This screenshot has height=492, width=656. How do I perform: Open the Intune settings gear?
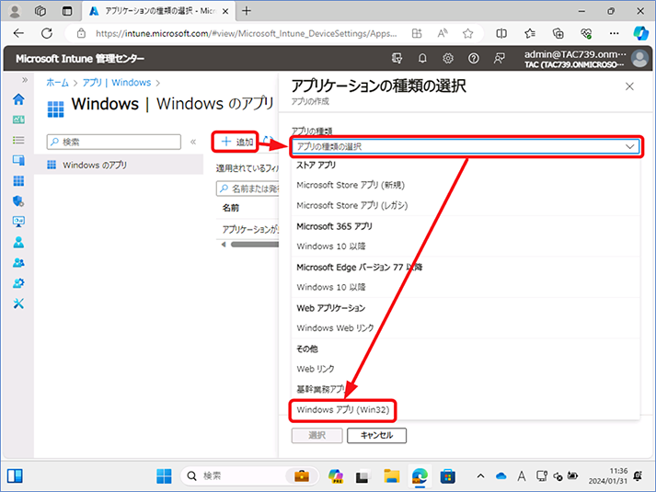448,59
